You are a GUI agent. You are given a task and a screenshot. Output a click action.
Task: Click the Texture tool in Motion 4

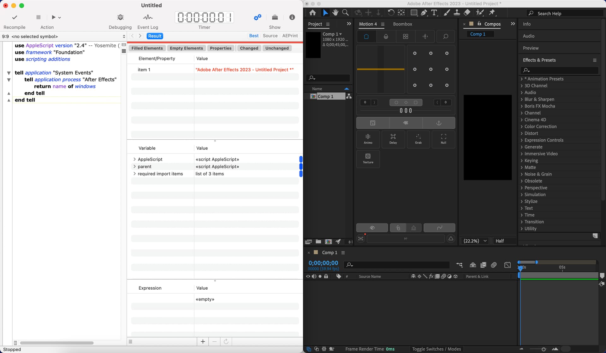pyautogui.click(x=368, y=159)
